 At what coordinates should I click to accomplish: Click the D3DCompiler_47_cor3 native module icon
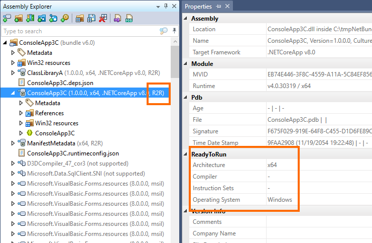click(x=22, y=163)
